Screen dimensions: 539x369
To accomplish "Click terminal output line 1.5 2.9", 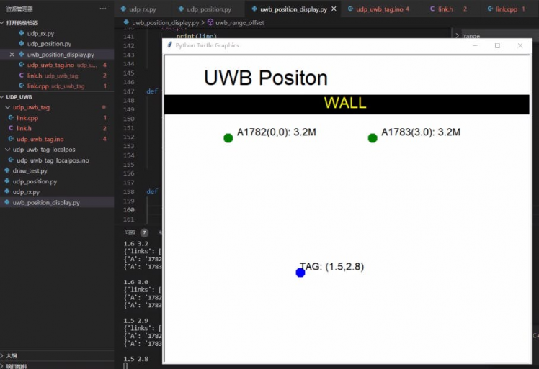I will click(x=135, y=321).
